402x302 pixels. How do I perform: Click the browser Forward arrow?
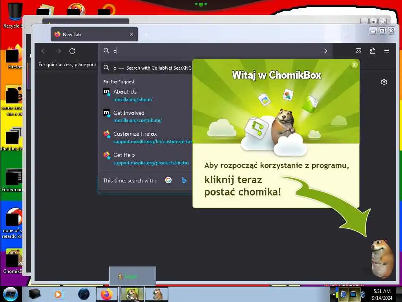(58, 51)
